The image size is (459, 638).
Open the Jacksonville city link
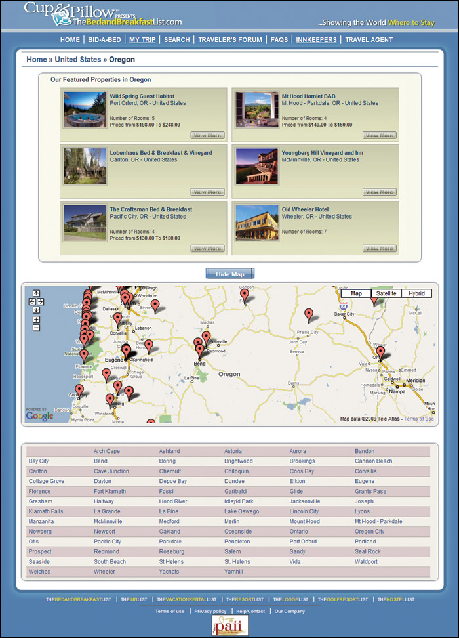(304, 501)
